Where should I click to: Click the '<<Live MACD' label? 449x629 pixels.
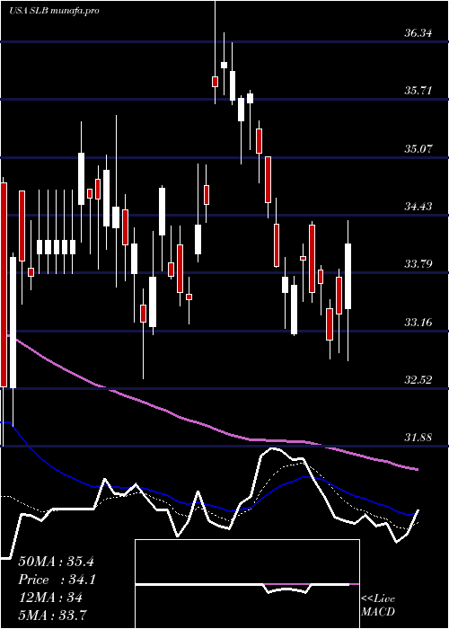pos(378,606)
